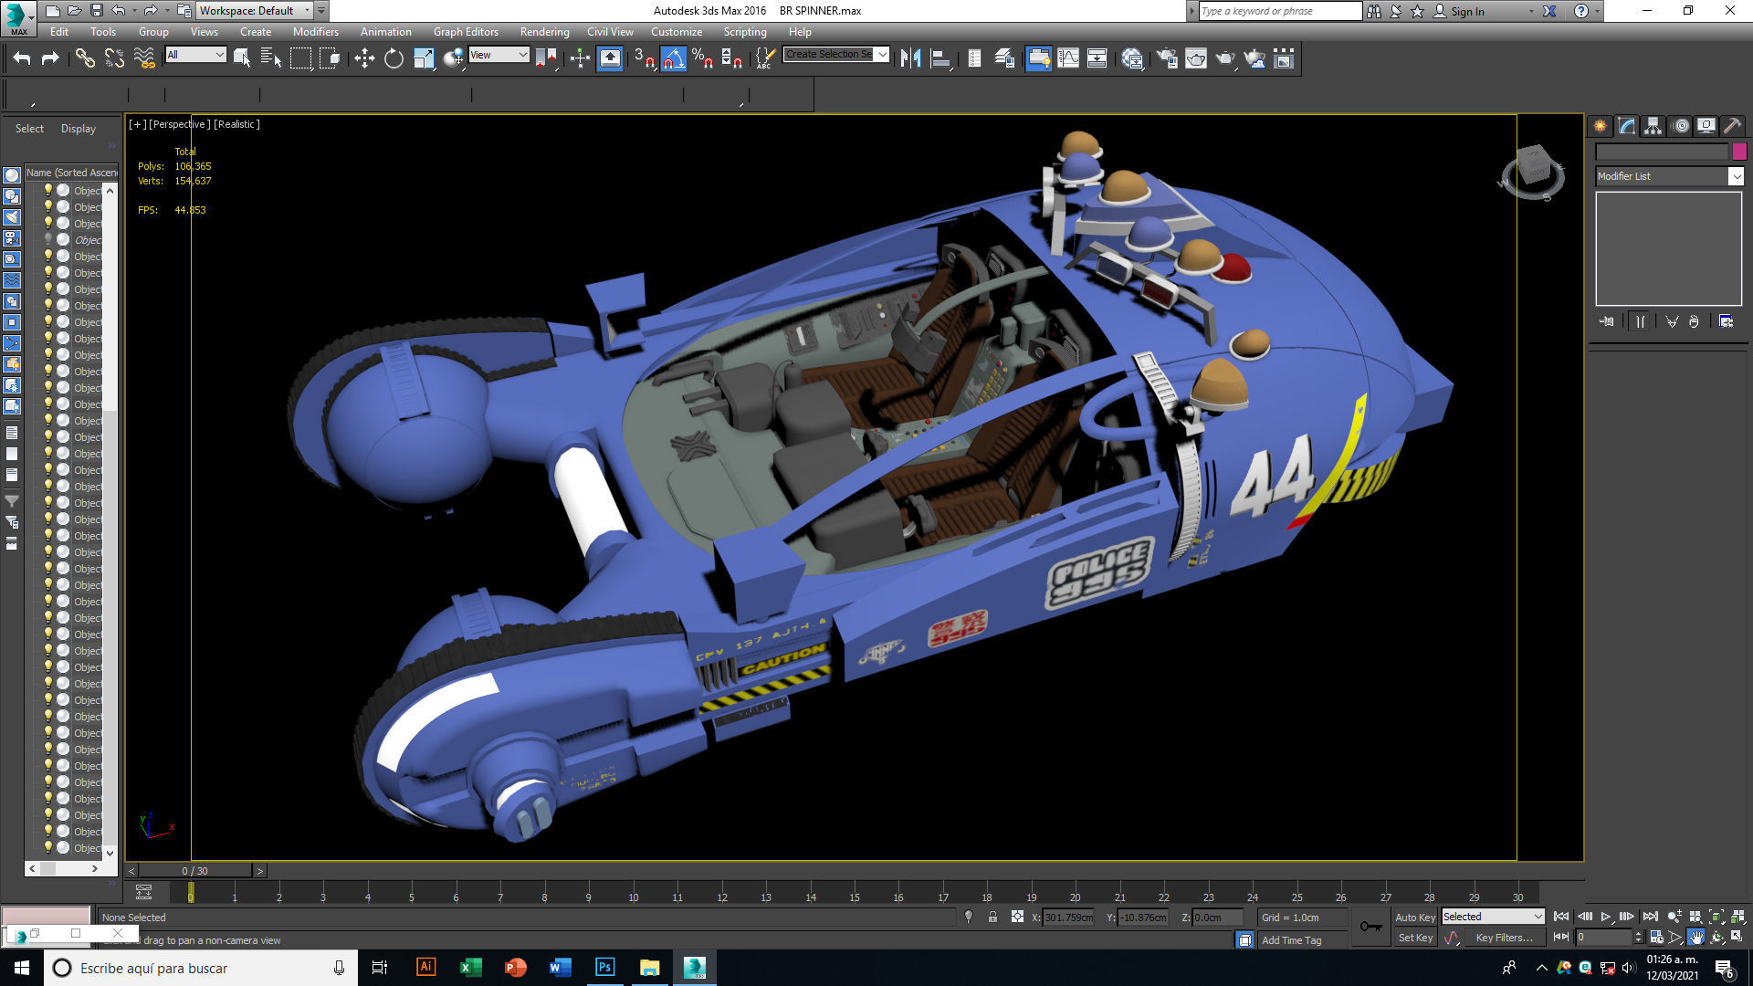Screen dimensions: 1753x986
Task: Toggle the 3D Snaps button
Action: click(x=644, y=59)
